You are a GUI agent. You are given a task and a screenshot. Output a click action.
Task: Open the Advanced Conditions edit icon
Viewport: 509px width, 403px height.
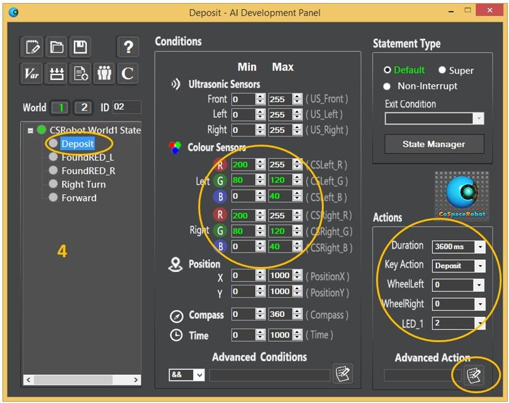point(342,373)
